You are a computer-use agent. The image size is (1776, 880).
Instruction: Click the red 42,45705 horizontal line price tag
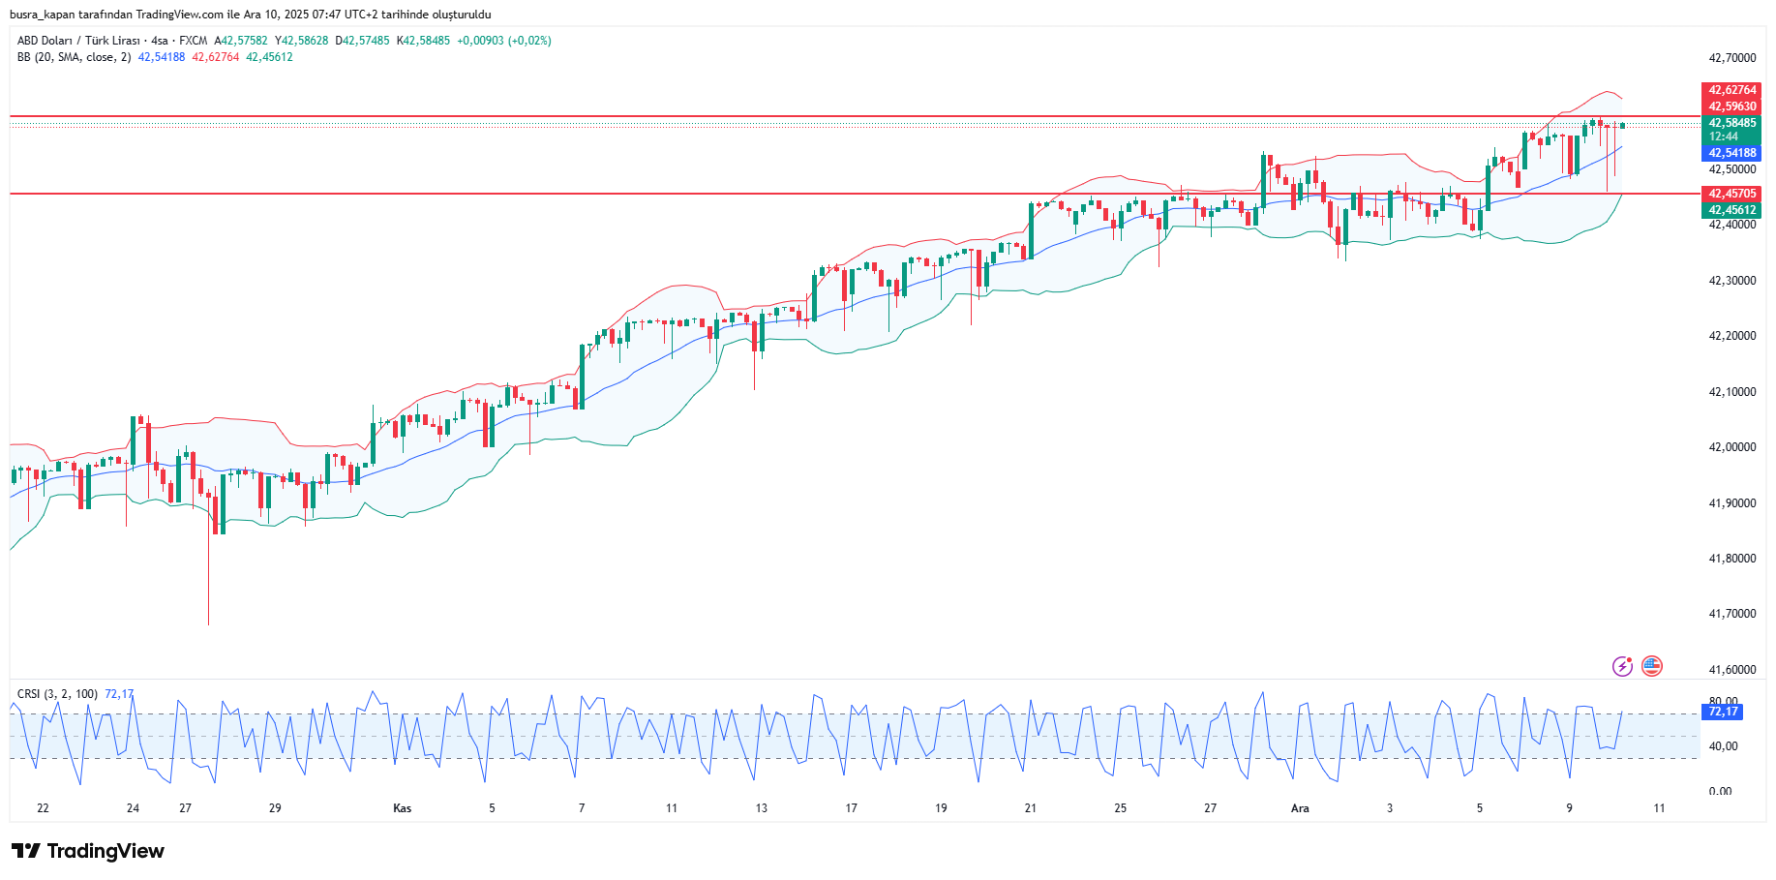click(1731, 194)
